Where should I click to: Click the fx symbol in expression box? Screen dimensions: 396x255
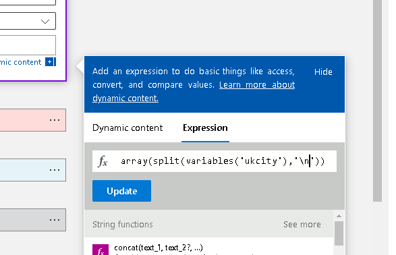[103, 161]
